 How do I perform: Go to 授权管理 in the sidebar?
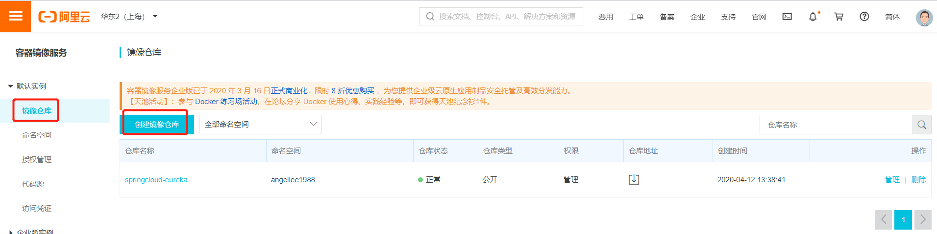point(37,160)
